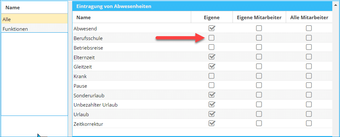Disable Gleitzeit Eigene checkbox
The image size is (340, 137).
(x=212, y=67)
